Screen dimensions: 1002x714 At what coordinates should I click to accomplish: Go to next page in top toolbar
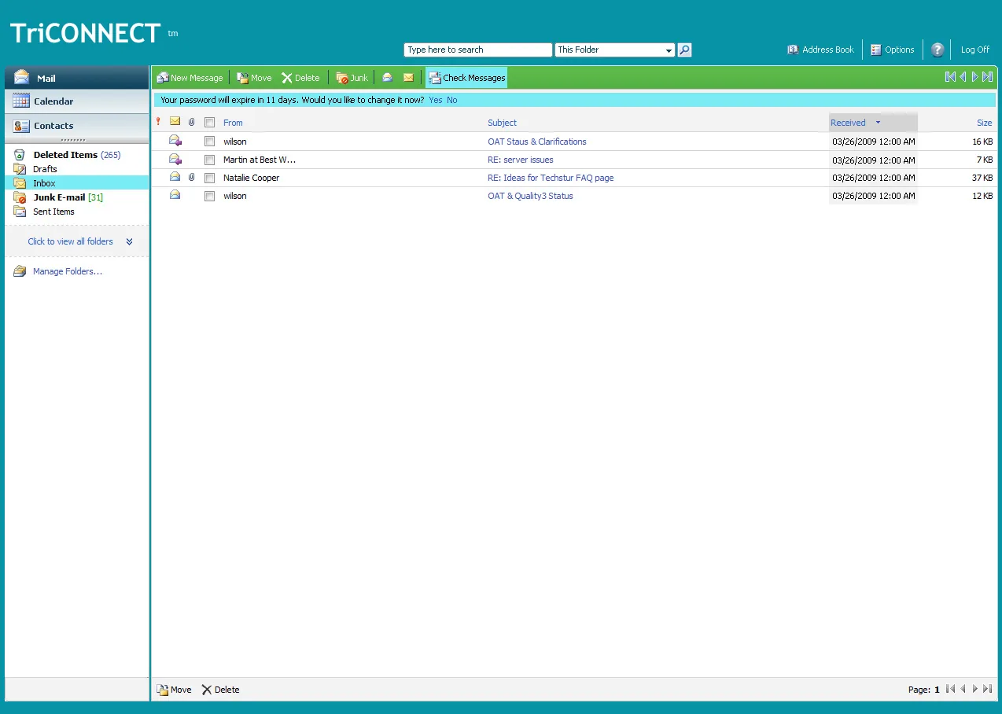[975, 77]
